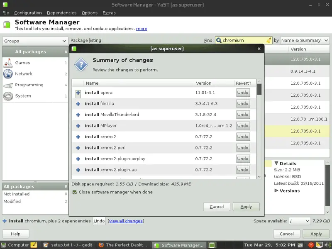This screenshot has width=332, height=249.
Task: Click the Software Manager header package icon
Action: (7, 25)
